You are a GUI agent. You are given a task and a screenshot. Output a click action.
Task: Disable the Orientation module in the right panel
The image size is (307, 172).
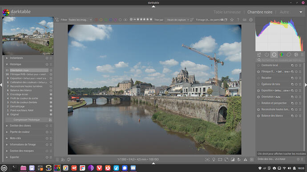point(259,97)
